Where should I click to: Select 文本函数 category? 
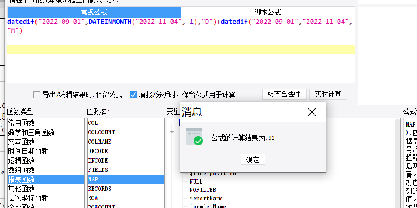[45, 142]
